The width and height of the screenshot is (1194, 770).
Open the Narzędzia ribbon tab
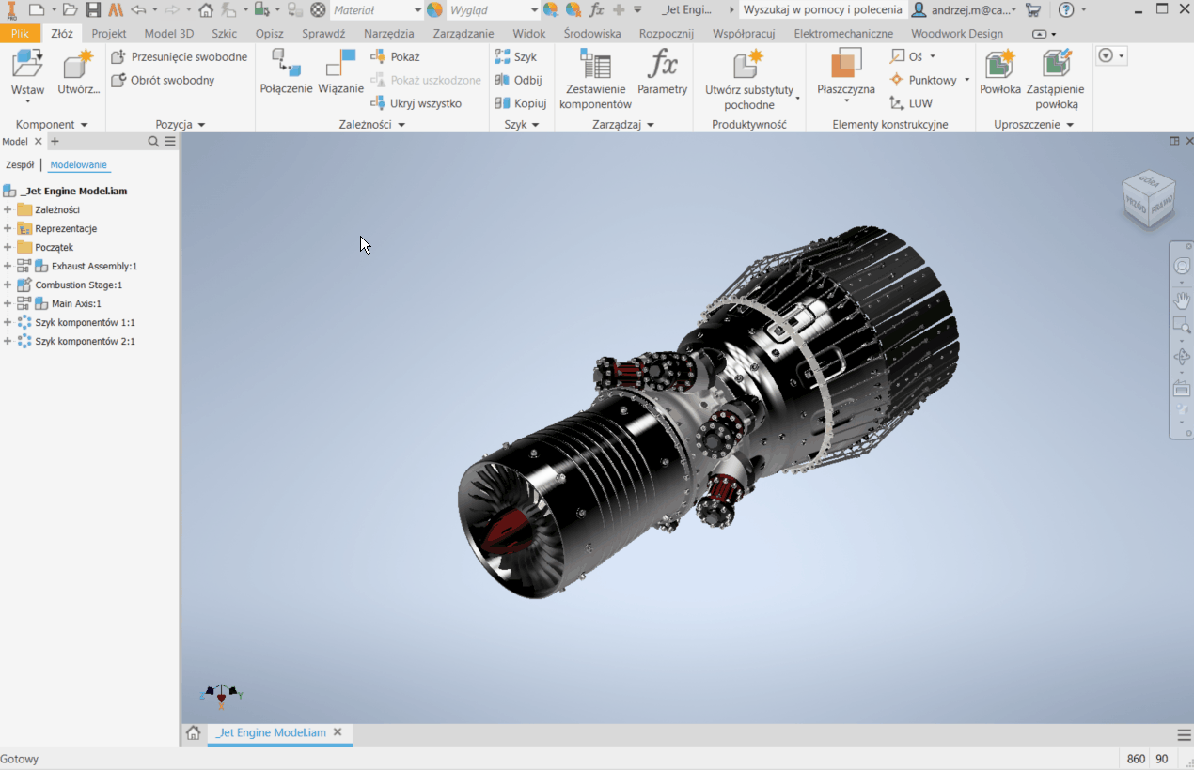pyautogui.click(x=388, y=34)
